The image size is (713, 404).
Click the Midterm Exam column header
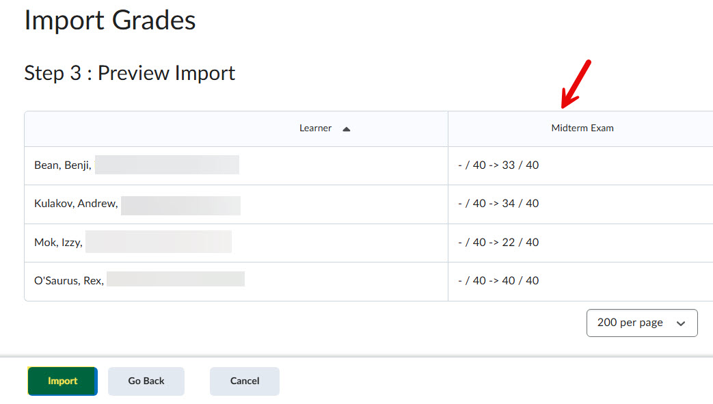tap(582, 128)
